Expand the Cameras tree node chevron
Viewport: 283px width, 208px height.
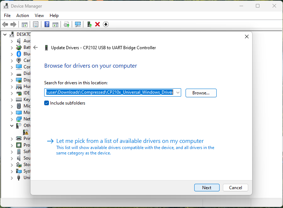(12, 60)
